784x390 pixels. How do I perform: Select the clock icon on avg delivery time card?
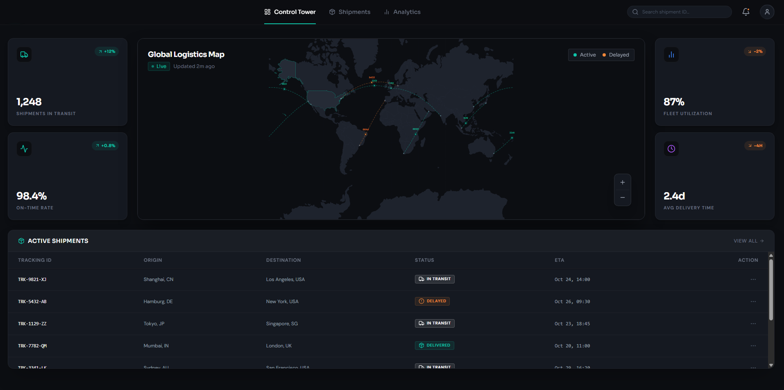(x=671, y=148)
